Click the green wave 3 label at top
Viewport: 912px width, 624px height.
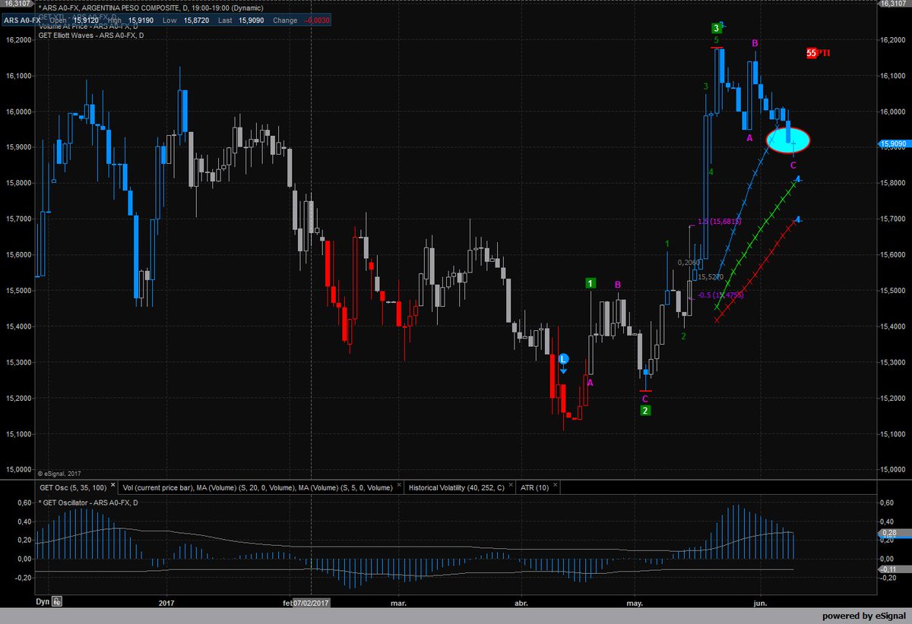click(717, 28)
